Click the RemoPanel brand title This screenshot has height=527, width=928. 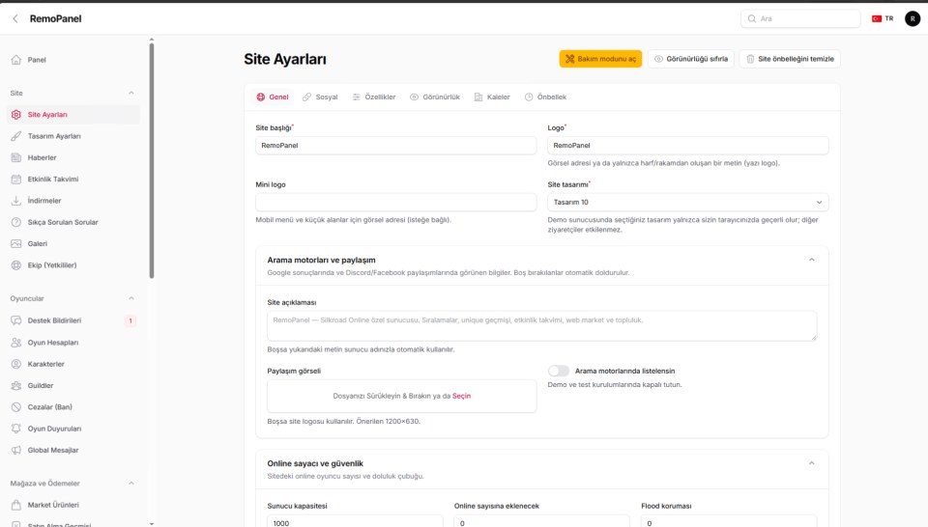(x=56, y=19)
